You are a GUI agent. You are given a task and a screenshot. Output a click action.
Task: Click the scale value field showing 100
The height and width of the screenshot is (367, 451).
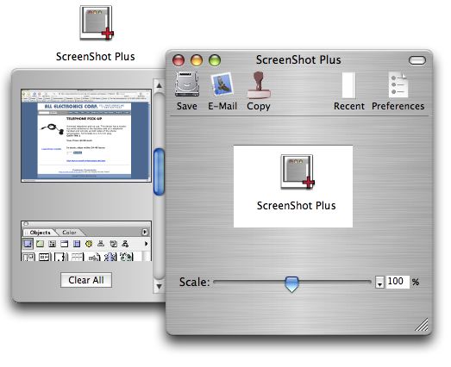[397, 282]
